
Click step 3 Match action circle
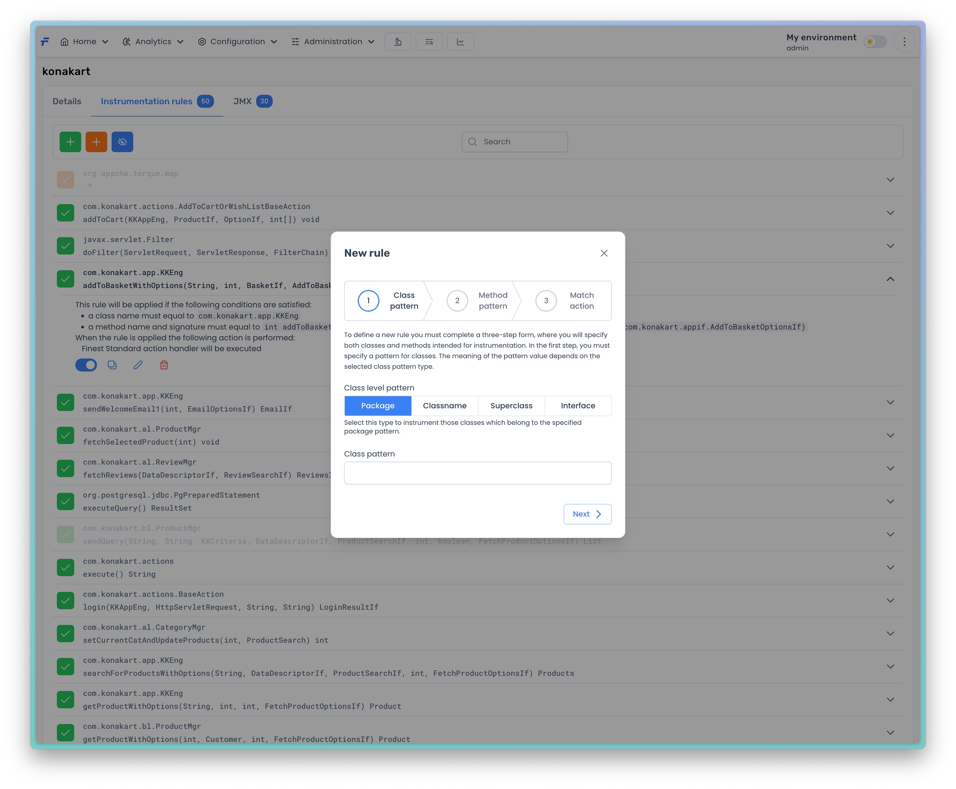(546, 300)
